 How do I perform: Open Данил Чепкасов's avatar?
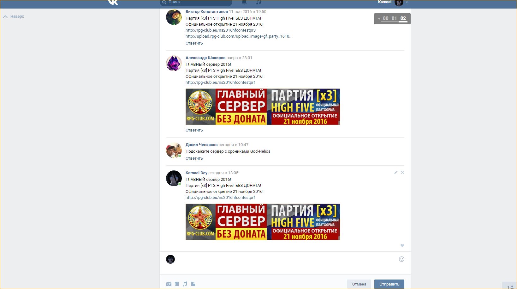174,150
